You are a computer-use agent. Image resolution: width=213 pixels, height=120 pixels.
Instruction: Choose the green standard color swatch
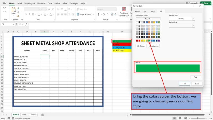click(149, 41)
